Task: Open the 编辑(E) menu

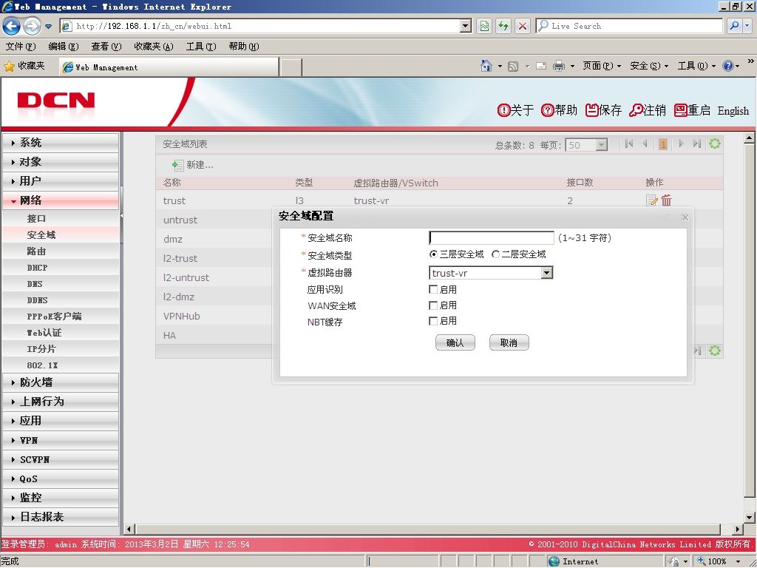Action: click(x=64, y=47)
